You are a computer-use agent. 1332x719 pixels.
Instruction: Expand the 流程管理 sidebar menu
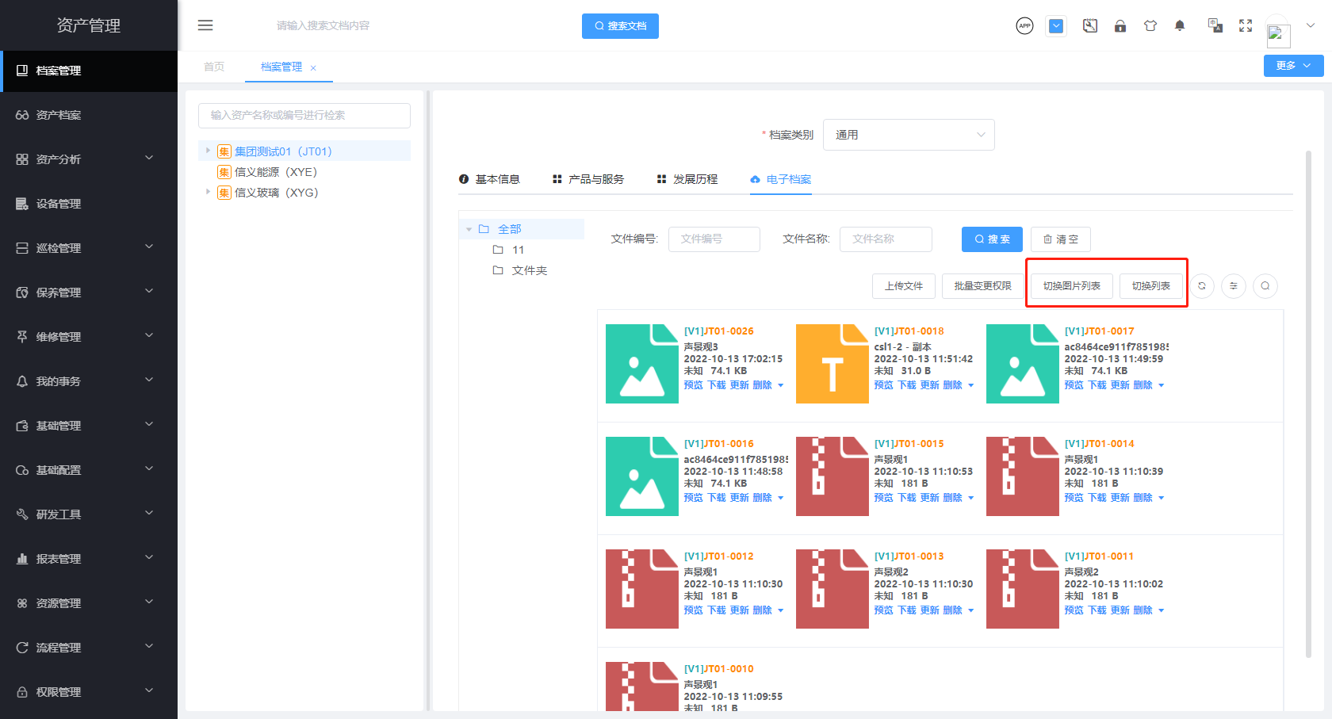click(89, 648)
